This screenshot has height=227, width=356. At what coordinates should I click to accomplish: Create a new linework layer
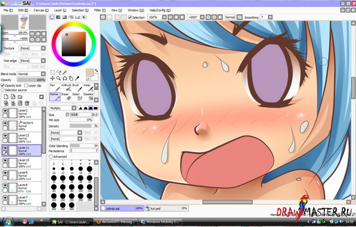pyautogui.click(x=13, y=97)
